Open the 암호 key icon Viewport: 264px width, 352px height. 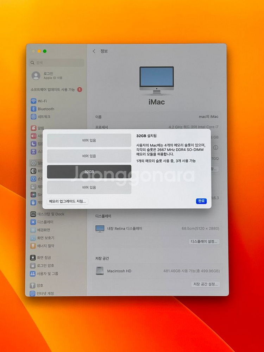(x=32, y=285)
